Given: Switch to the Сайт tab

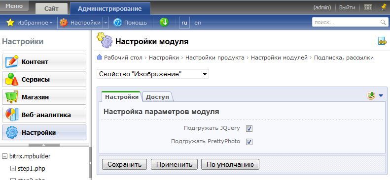Looking at the screenshot, I should point(51,9).
